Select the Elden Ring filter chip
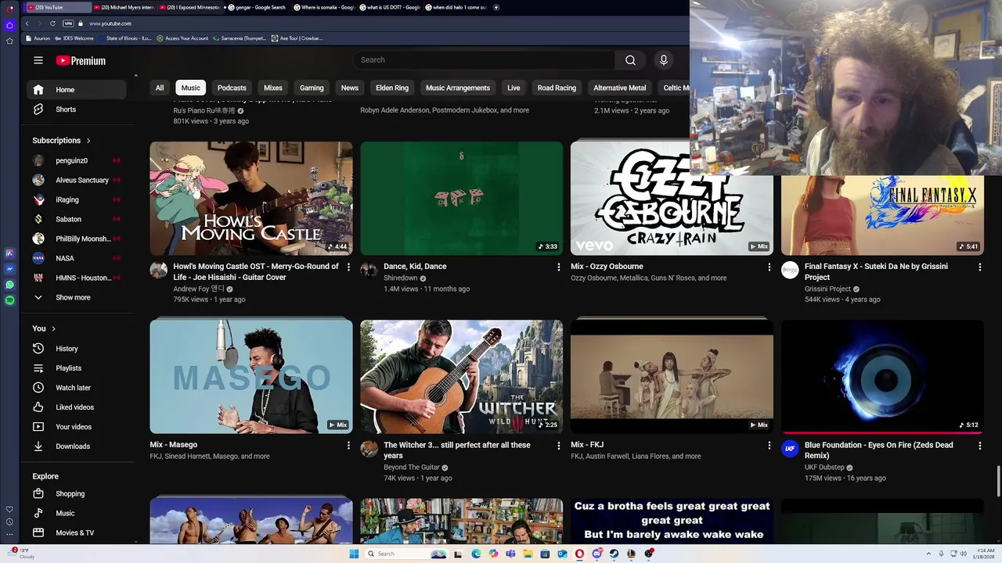 [392, 88]
